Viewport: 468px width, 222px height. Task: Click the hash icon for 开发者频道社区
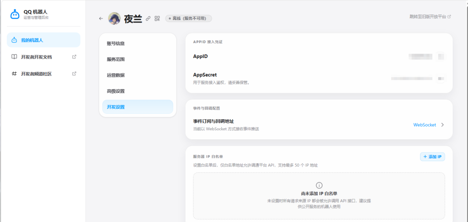tap(14, 74)
